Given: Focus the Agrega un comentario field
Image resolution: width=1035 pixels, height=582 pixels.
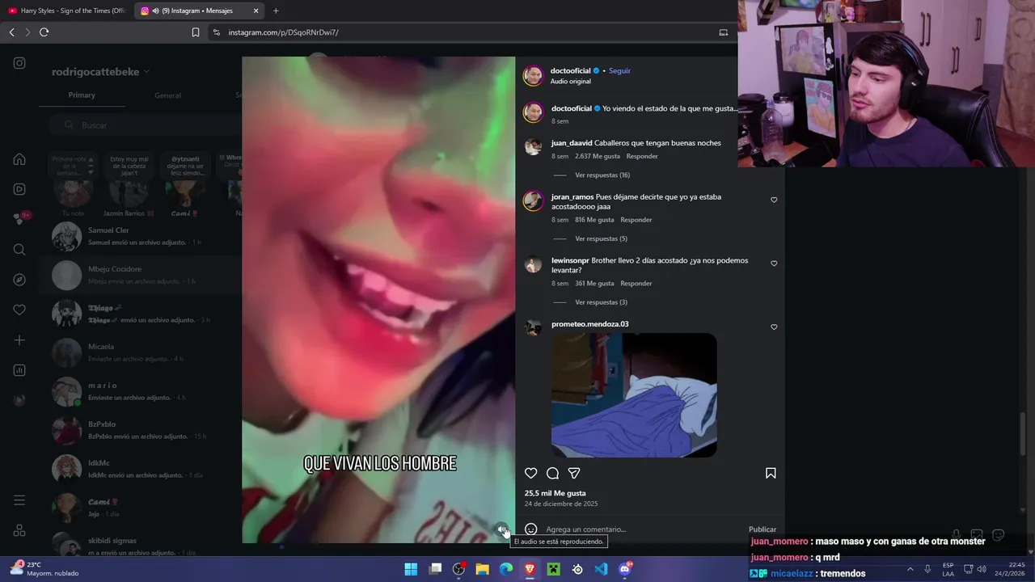Looking at the screenshot, I should [x=643, y=529].
